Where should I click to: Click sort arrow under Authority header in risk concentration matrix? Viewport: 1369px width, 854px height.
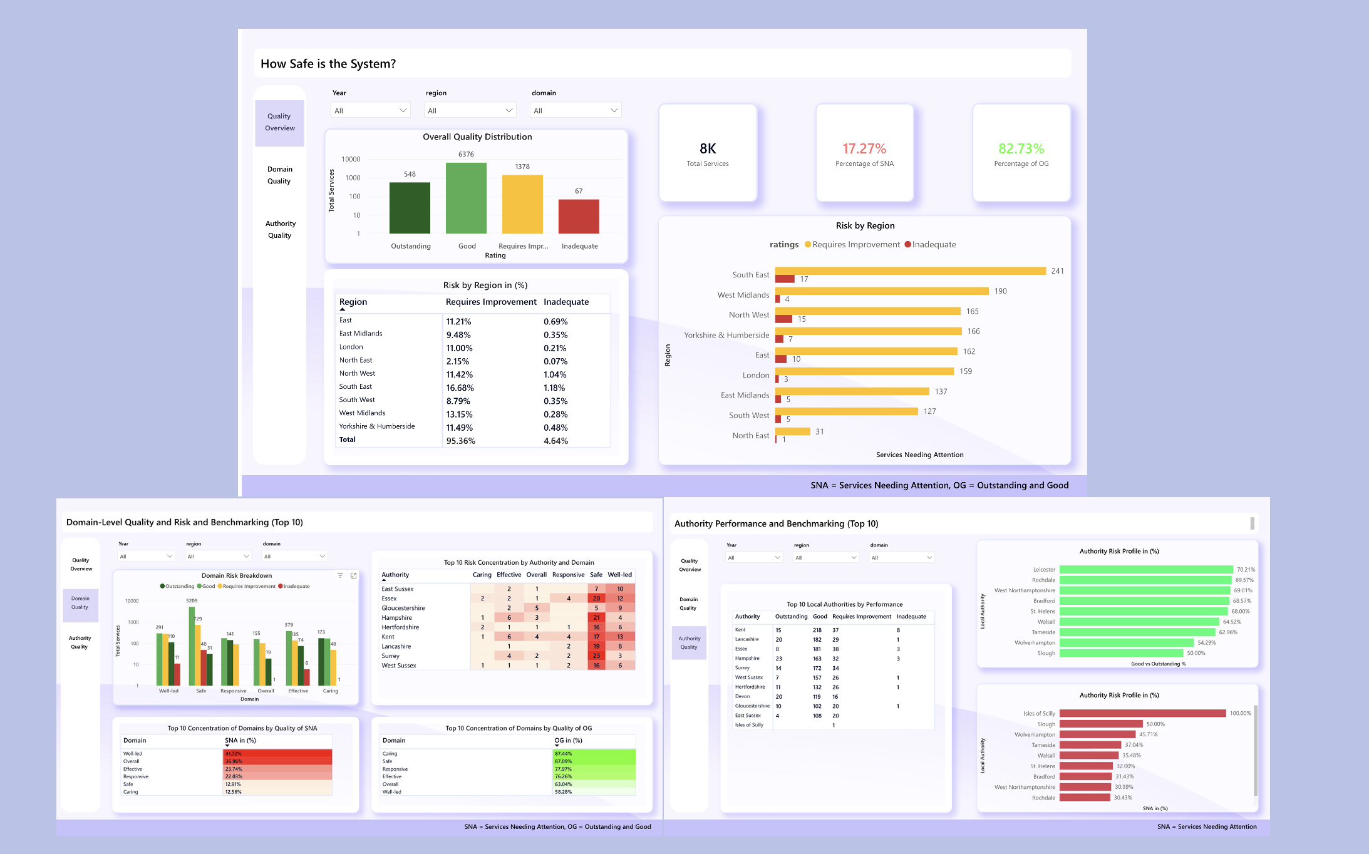tap(384, 580)
